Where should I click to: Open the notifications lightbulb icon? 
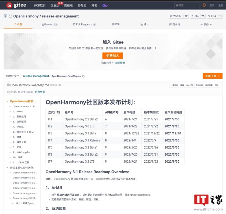(x=204, y=5)
